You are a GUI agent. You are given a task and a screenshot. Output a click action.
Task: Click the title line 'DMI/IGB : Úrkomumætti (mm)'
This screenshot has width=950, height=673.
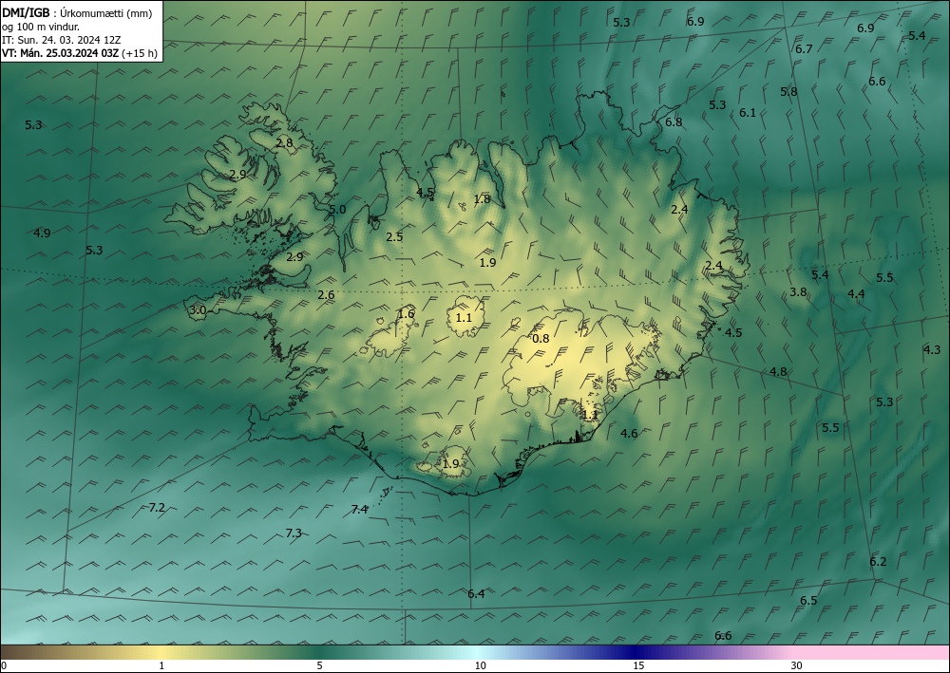click(76, 13)
